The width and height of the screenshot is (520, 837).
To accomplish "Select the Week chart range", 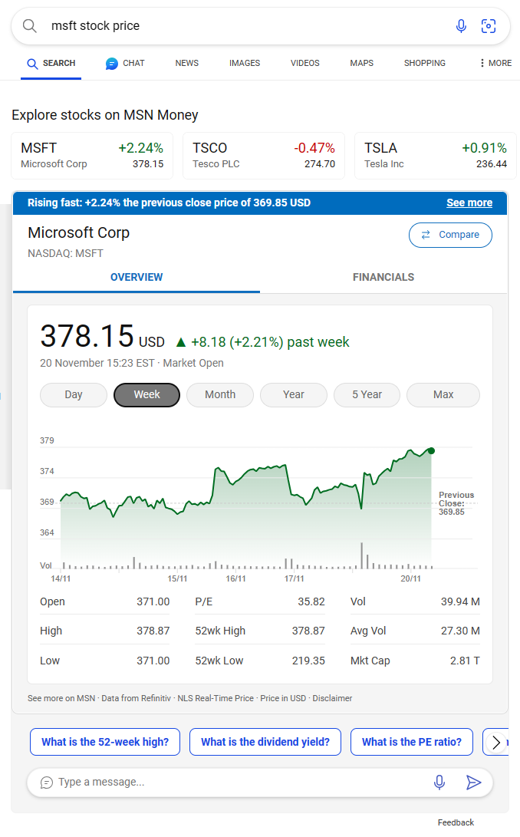I will pyautogui.click(x=146, y=394).
